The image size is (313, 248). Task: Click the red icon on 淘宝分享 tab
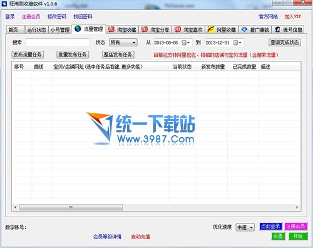[145, 29]
